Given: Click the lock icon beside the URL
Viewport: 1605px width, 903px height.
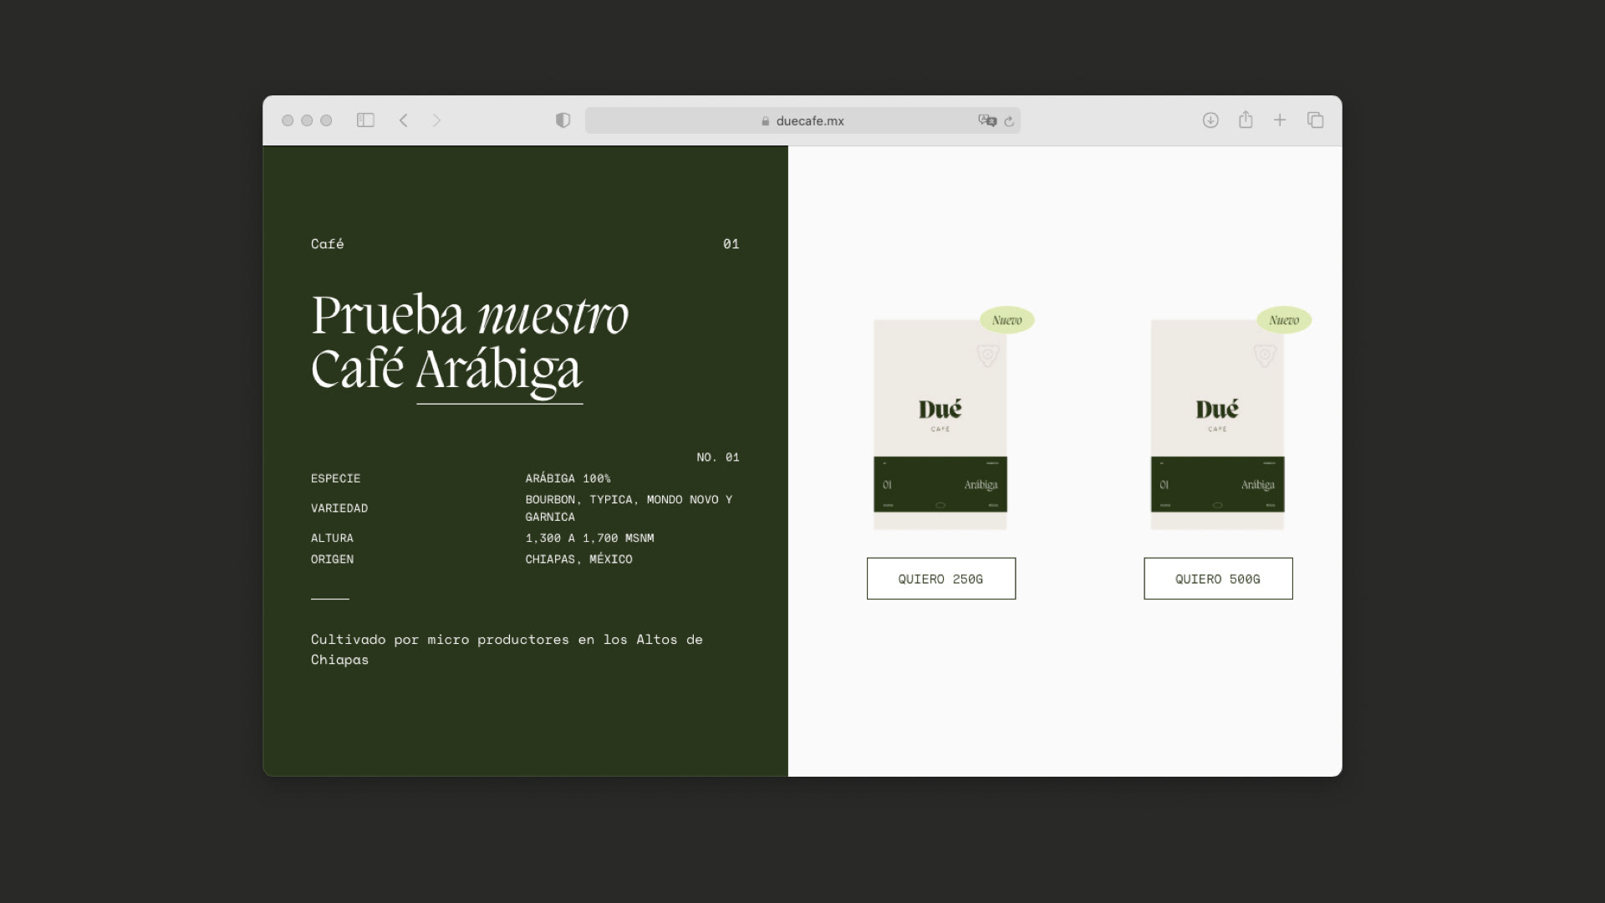Looking at the screenshot, I should coord(765,121).
